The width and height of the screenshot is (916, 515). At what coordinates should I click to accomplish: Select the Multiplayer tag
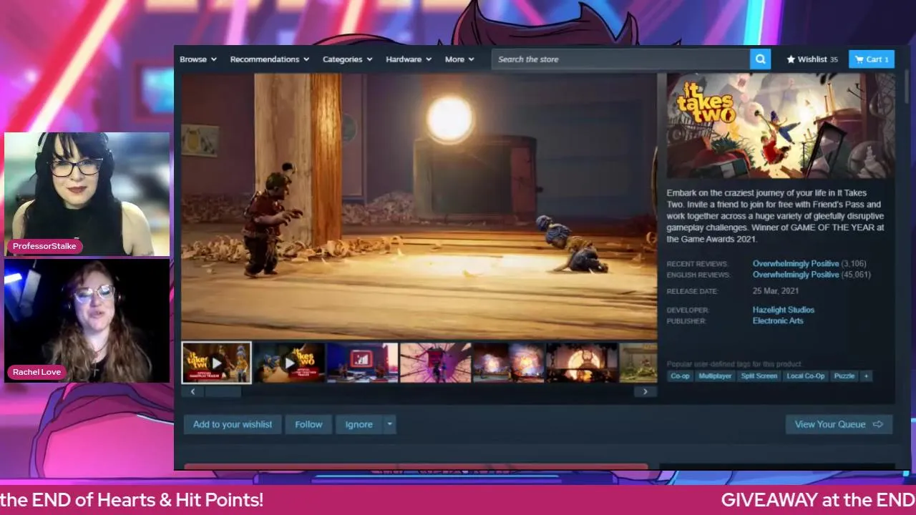click(715, 376)
